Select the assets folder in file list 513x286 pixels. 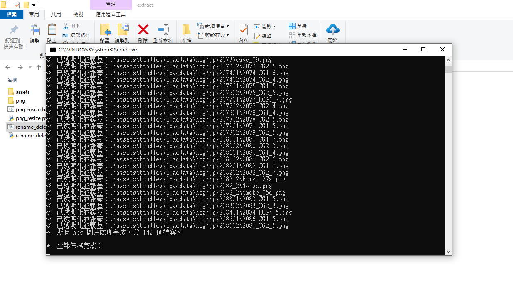tap(22, 92)
